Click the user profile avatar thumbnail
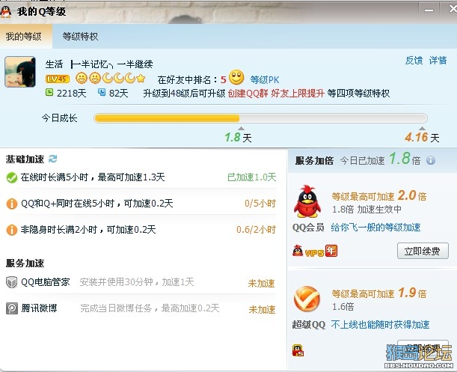The height and width of the screenshot is (372, 457). coord(20,72)
